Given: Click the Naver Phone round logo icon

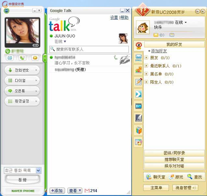Looking at the screenshot, I should point(7,10).
